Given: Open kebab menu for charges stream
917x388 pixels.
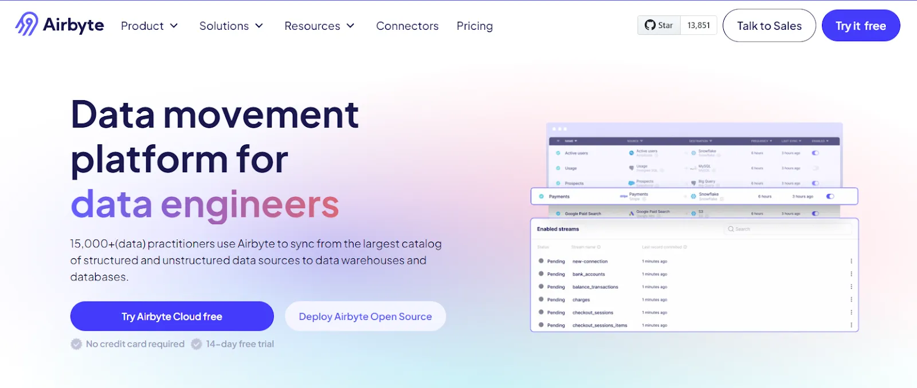Looking at the screenshot, I should point(851,299).
